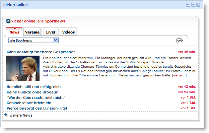Open article Keine Punkte ohne Brodeur

point(32,92)
